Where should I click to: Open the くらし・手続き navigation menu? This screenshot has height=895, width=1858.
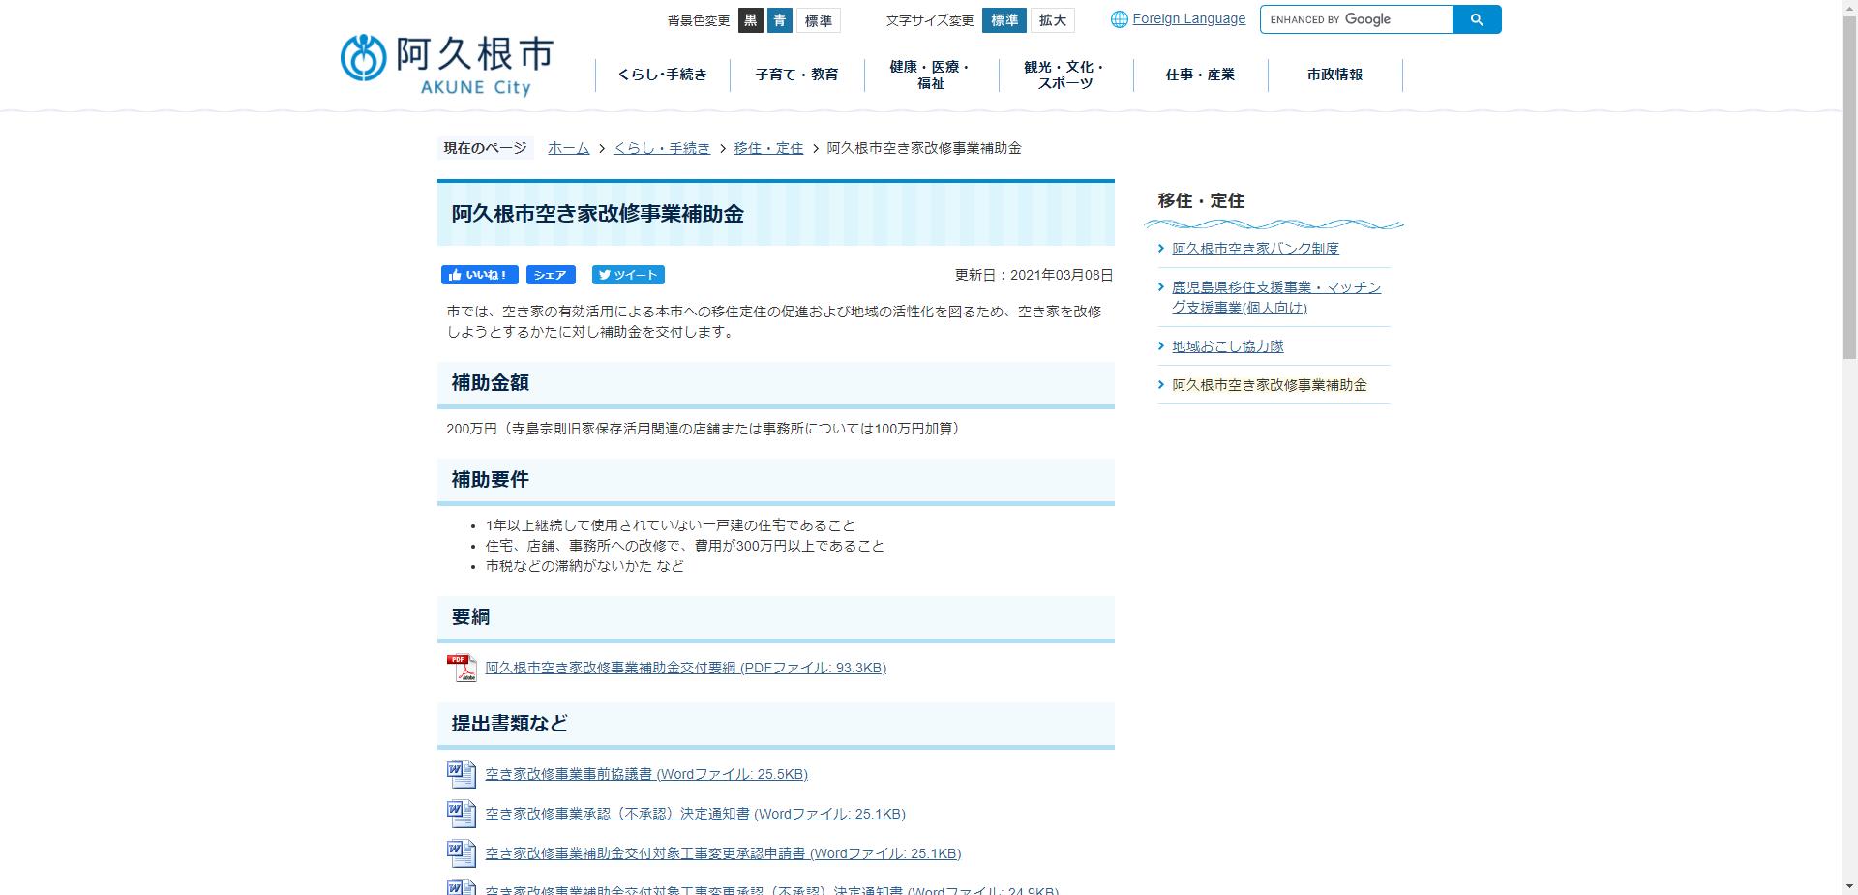662,75
